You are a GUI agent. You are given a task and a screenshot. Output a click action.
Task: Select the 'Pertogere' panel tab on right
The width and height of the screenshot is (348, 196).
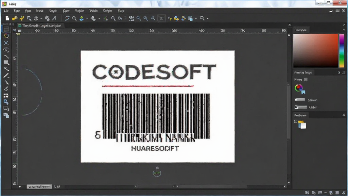pyautogui.click(x=300, y=115)
